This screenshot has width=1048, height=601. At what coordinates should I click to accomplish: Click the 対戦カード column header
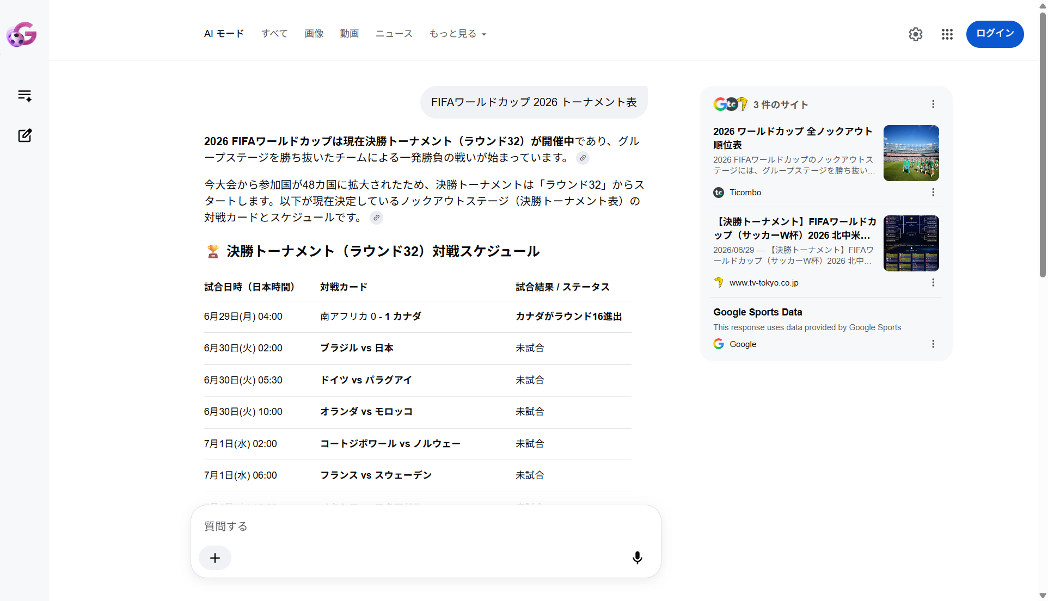click(344, 287)
